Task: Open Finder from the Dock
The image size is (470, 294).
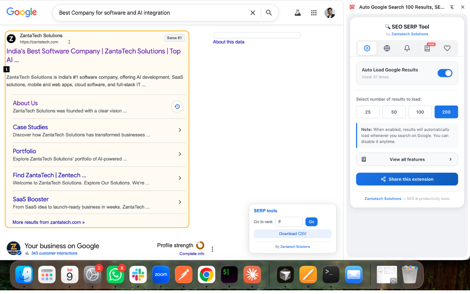Action: pos(24,275)
